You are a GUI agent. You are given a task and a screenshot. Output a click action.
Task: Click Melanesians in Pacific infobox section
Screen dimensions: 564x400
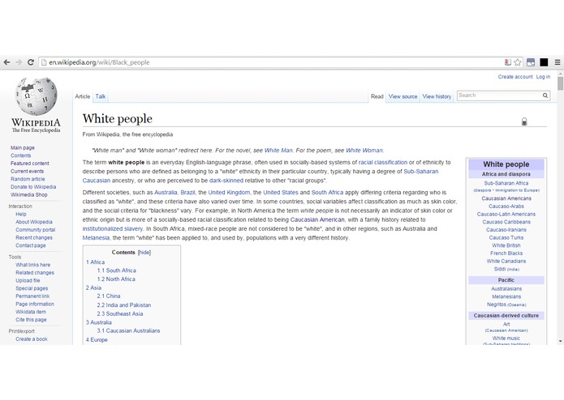506,296
